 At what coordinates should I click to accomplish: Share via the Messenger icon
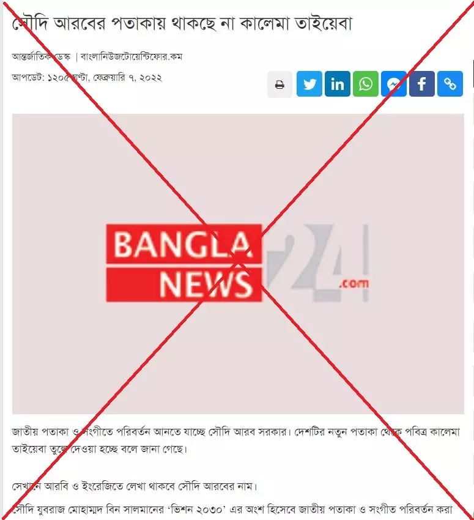tap(394, 84)
